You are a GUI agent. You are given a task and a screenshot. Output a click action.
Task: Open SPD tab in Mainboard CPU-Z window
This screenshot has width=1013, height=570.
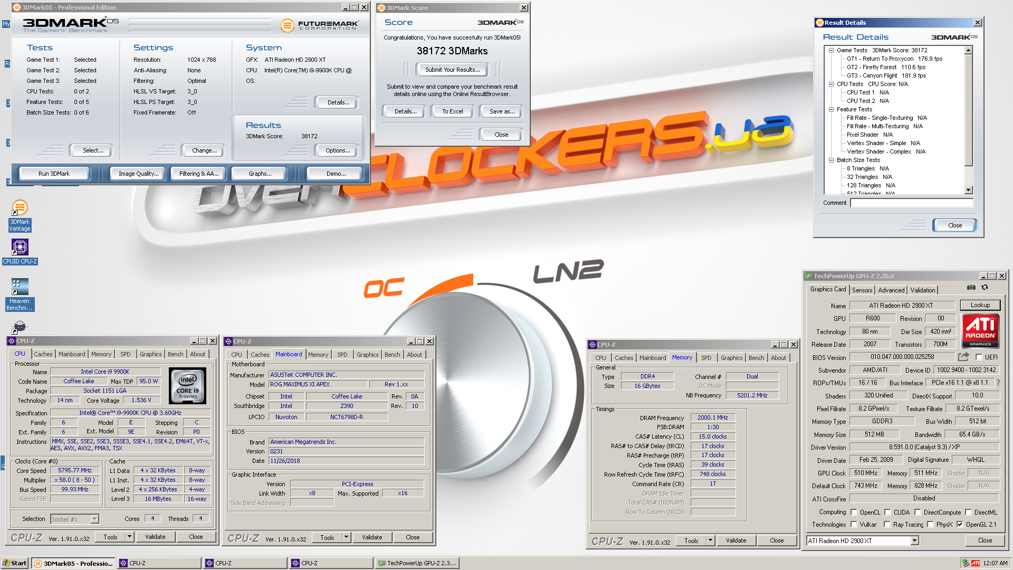(342, 355)
